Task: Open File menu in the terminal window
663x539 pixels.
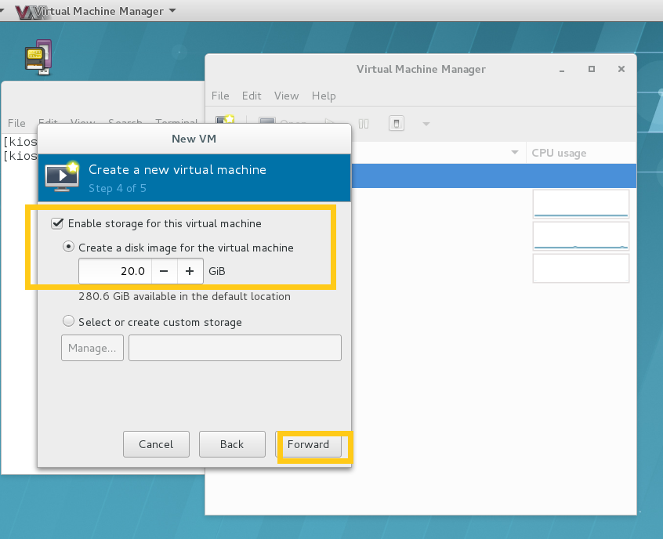Action: click(16, 123)
